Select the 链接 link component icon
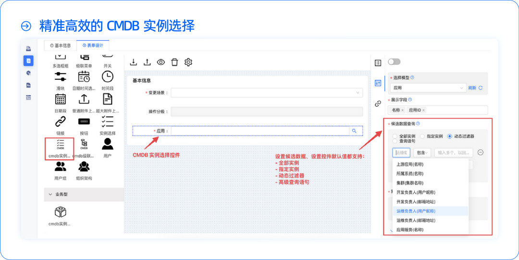 coord(60,122)
